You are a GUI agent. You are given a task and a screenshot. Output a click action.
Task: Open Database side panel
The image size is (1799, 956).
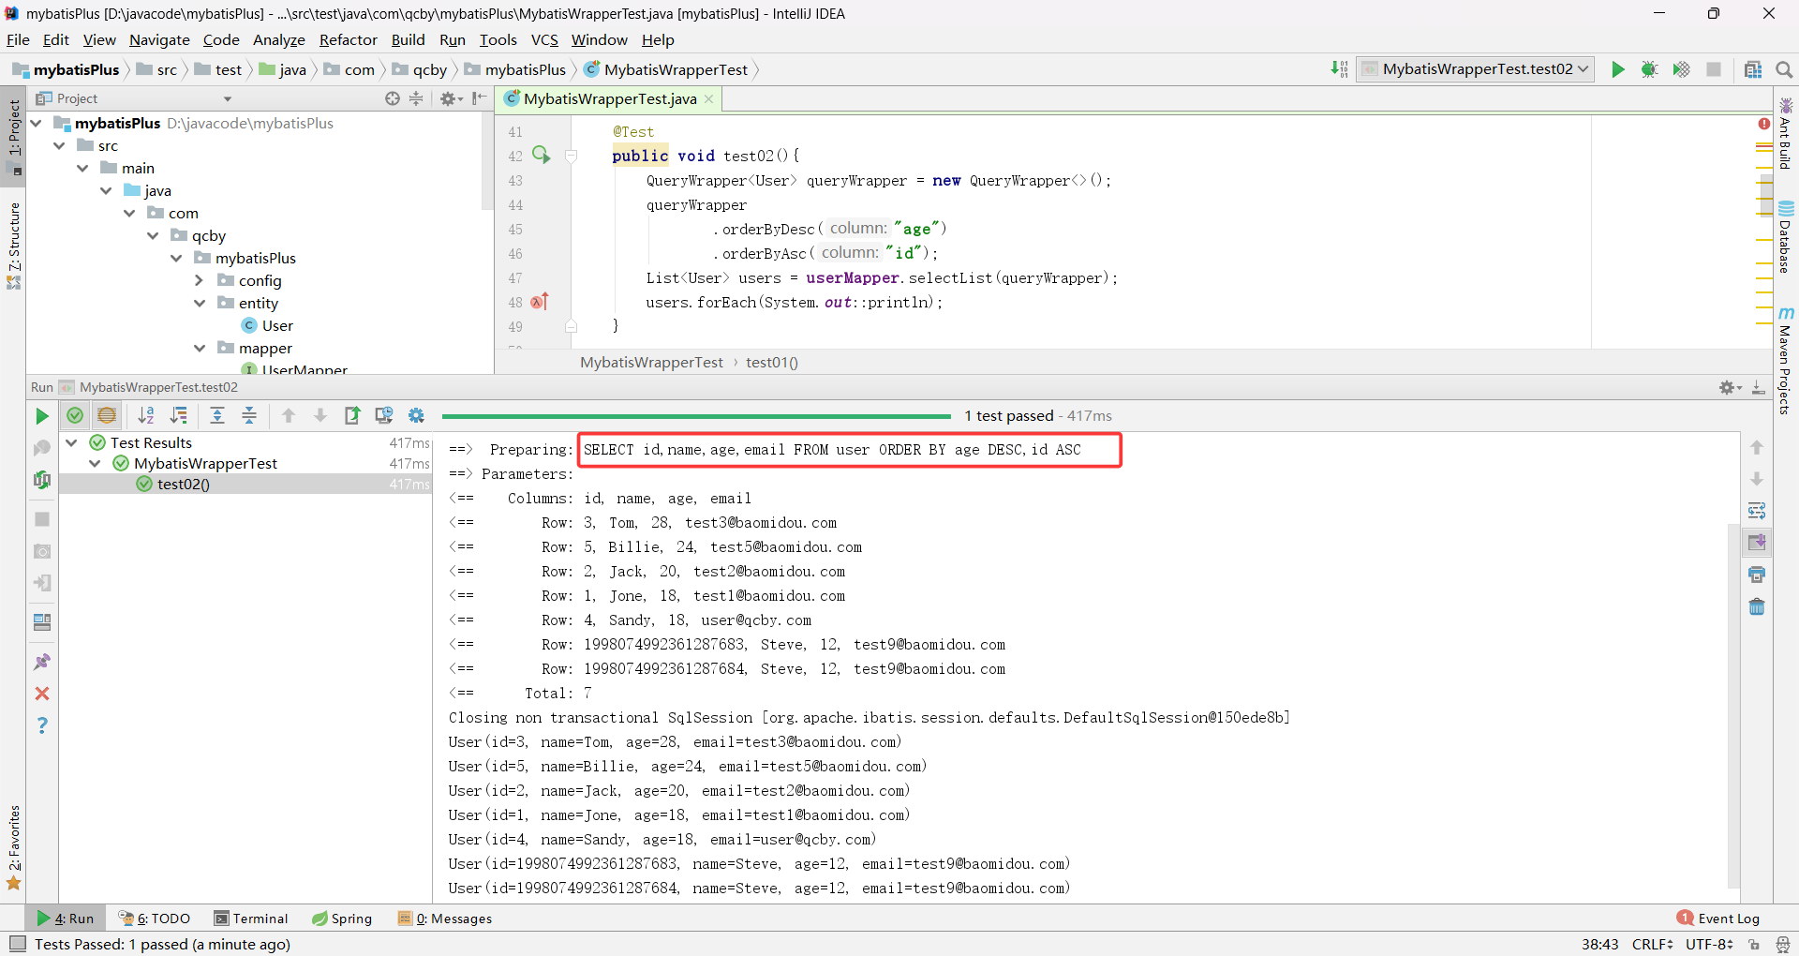pos(1786,238)
